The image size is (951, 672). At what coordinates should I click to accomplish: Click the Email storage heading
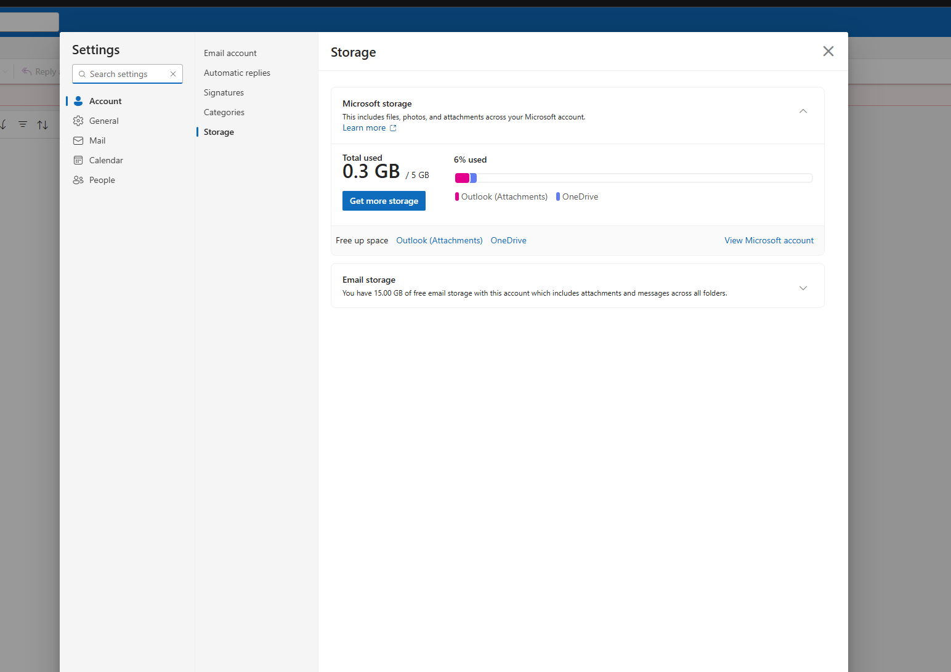click(x=369, y=280)
